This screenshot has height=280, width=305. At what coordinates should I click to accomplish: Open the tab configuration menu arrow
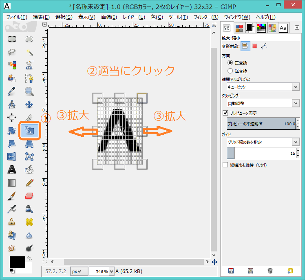pyautogui.click(x=297, y=28)
